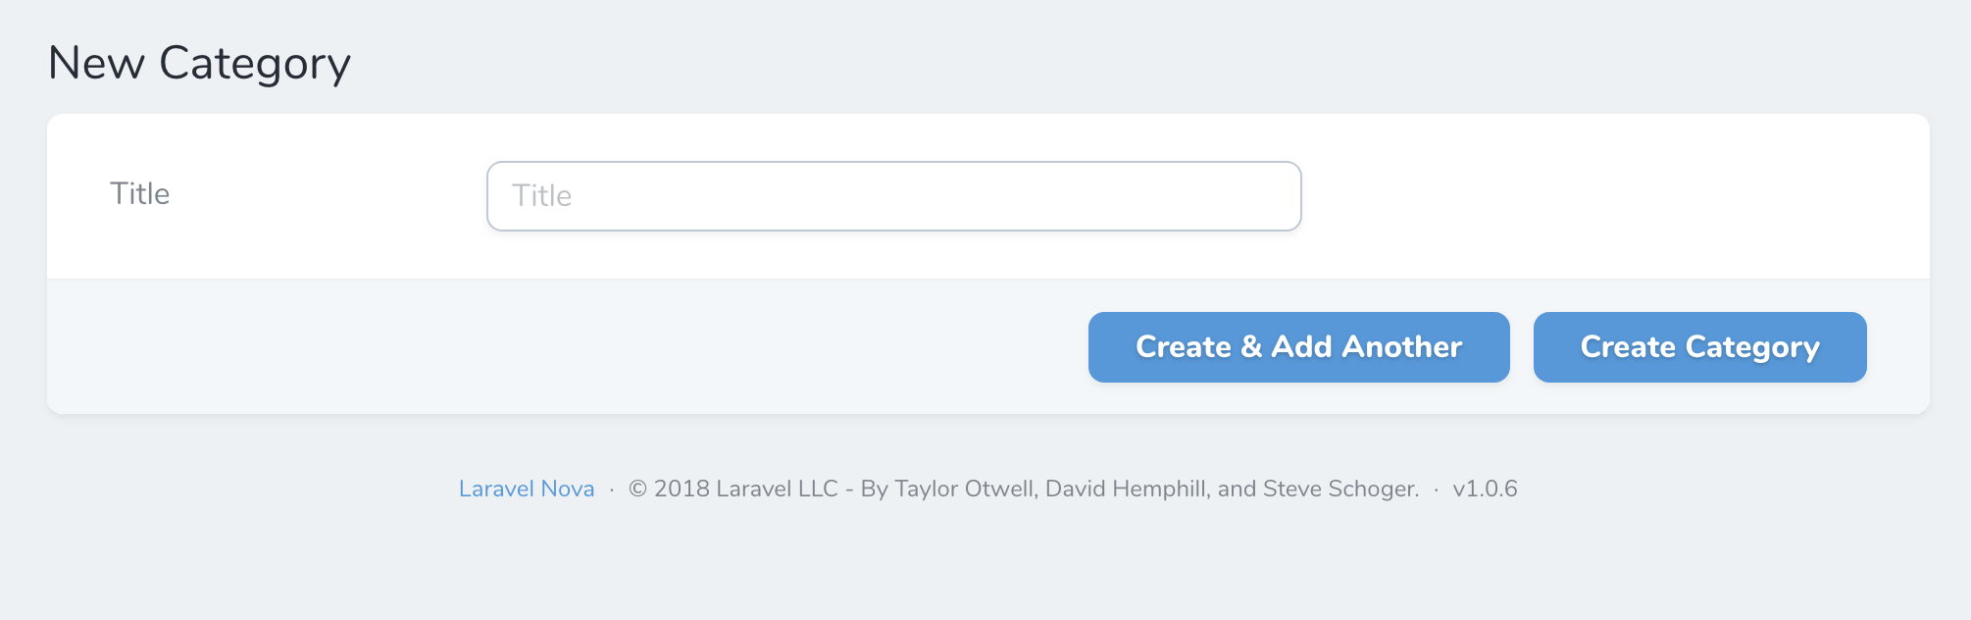Click the Title field label
This screenshot has height=620, width=1971.
139,193
